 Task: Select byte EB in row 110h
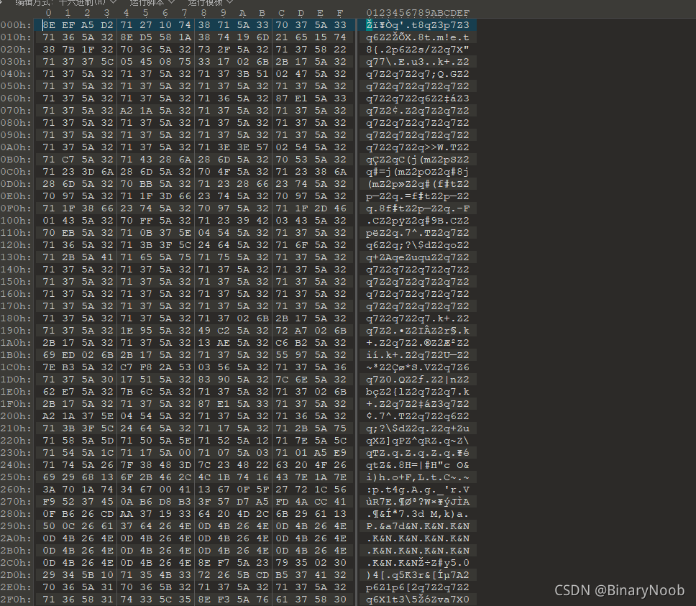[x=68, y=233]
